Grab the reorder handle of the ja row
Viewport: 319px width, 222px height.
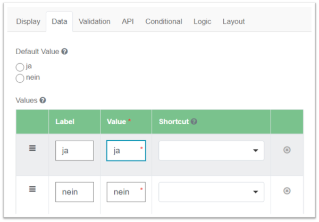point(32,148)
